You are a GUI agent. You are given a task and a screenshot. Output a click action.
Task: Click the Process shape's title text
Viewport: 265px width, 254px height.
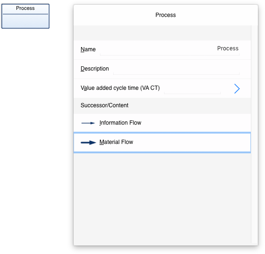(25, 8)
